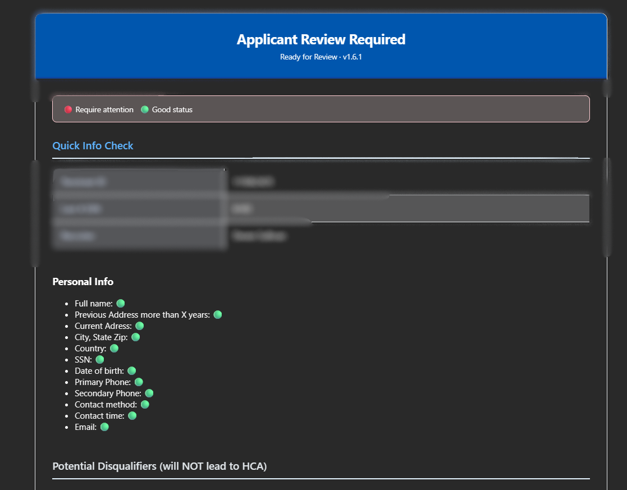Click the Email status indicator dot
627x490 pixels.
tap(104, 427)
